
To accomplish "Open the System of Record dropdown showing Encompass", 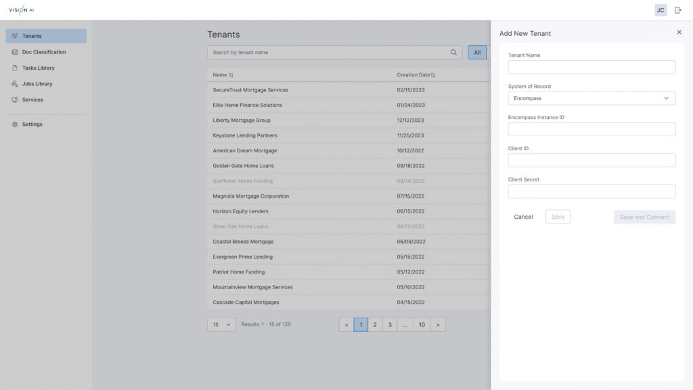I will click(x=591, y=98).
